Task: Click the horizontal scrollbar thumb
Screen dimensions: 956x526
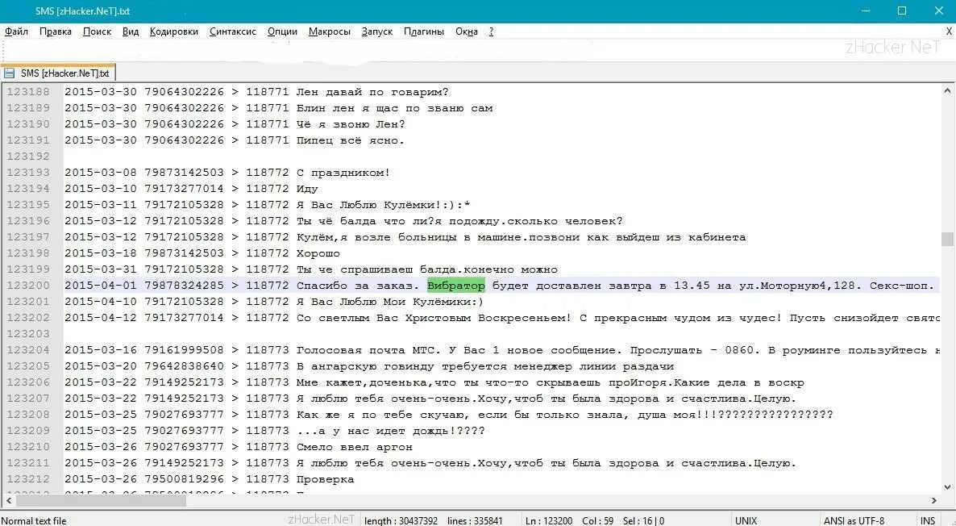Action: (101, 500)
